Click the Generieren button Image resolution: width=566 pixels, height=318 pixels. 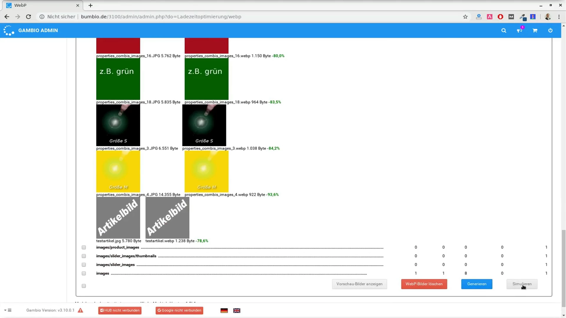(x=476, y=284)
